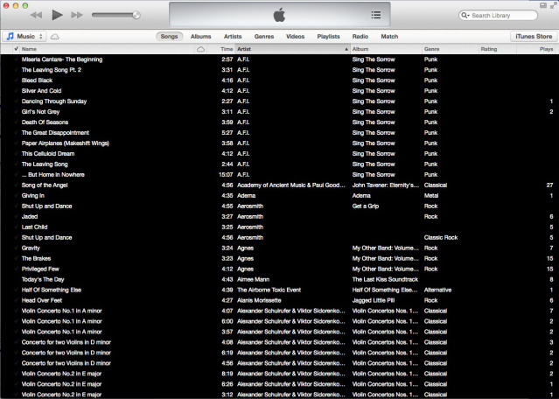This screenshot has width=559, height=399.
Task: Select the song Death Of Seasons
Action: 45,122
